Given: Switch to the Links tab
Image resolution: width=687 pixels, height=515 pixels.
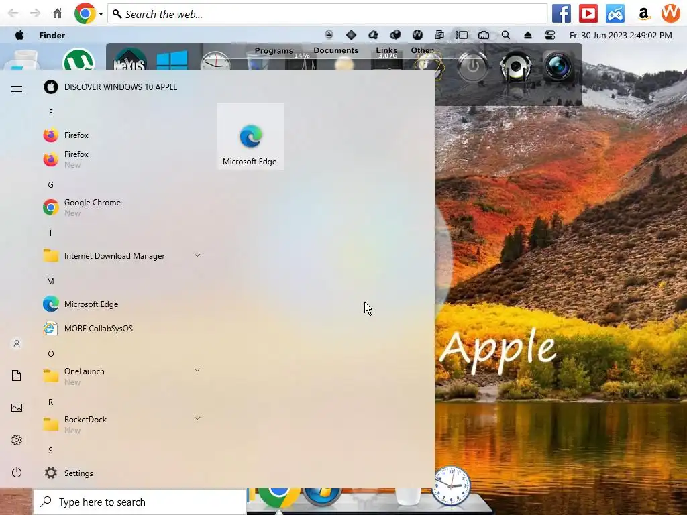Looking at the screenshot, I should (x=386, y=50).
